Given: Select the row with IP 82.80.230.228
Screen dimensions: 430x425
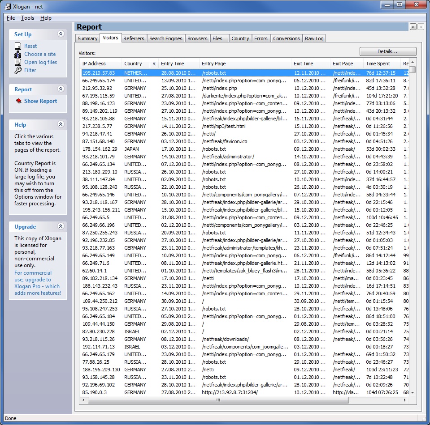Looking at the screenshot, I should click(244, 331).
